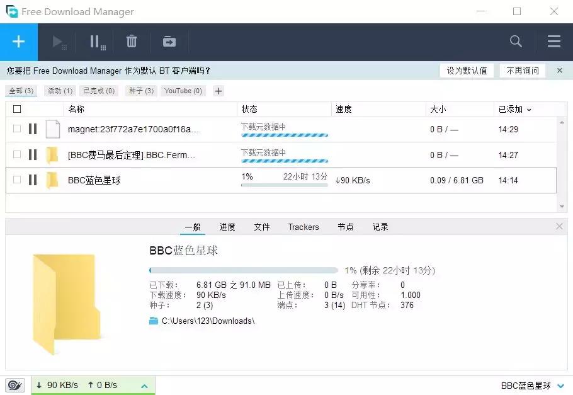Click the add new download plus icon
Screen dimensions: 573x395
(x=18, y=42)
